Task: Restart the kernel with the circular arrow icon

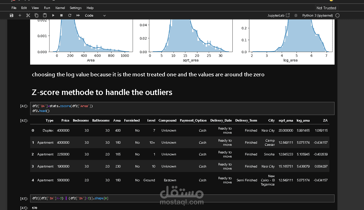Action: (x=70, y=16)
